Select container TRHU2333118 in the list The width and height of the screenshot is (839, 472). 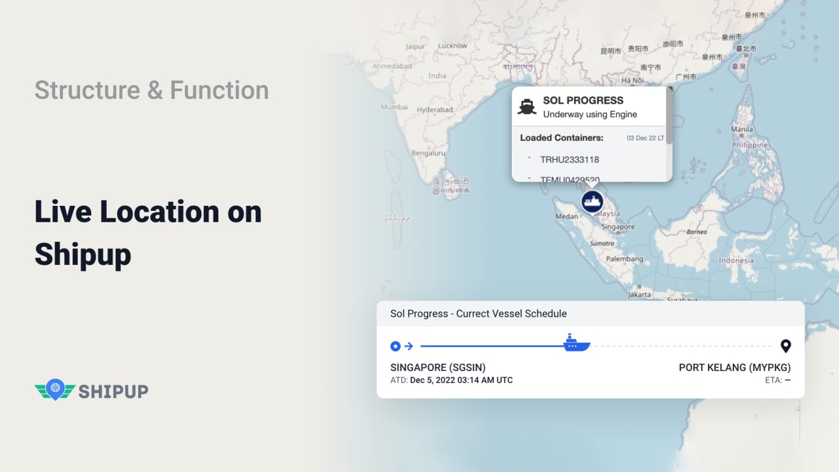569,159
